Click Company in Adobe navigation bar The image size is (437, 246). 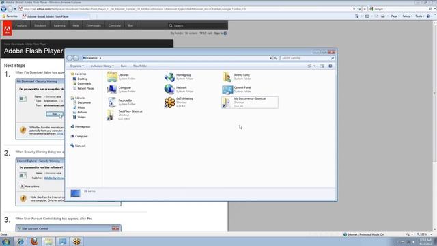[x=115, y=25]
